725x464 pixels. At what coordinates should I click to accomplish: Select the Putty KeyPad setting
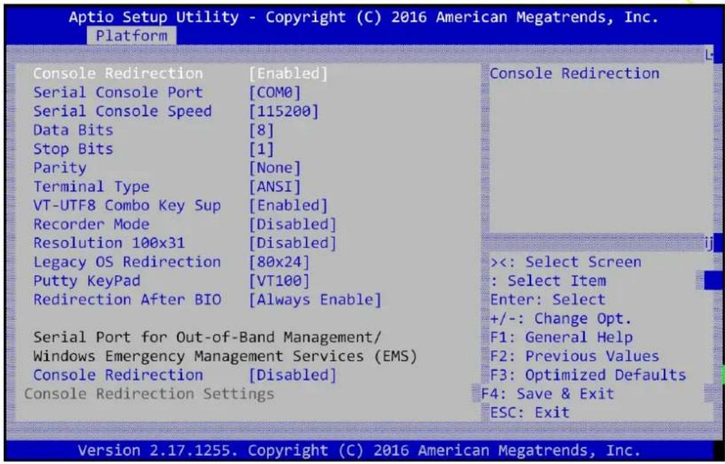[x=87, y=281]
